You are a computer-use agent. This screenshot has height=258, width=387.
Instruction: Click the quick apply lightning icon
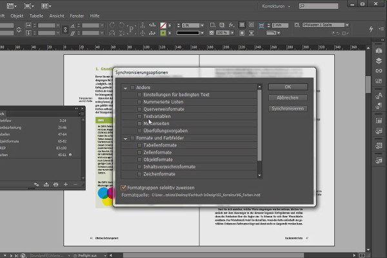[371, 29]
